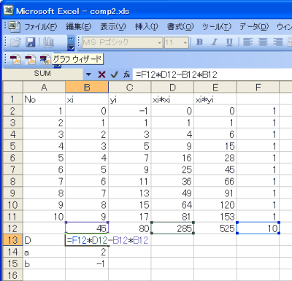Toggle Italic formatting
Image resolution: width=292 pixels, height=281 pixels.
[x=215, y=42]
